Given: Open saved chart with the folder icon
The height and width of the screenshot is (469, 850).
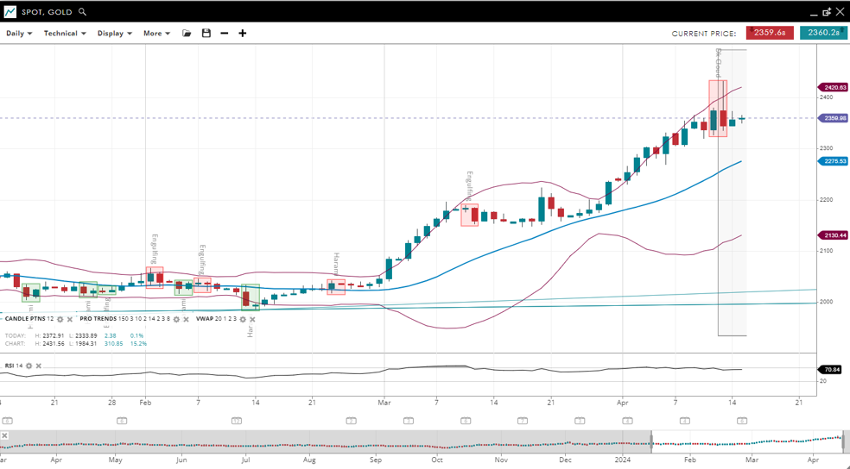Looking at the screenshot, I should click(187, 34).
